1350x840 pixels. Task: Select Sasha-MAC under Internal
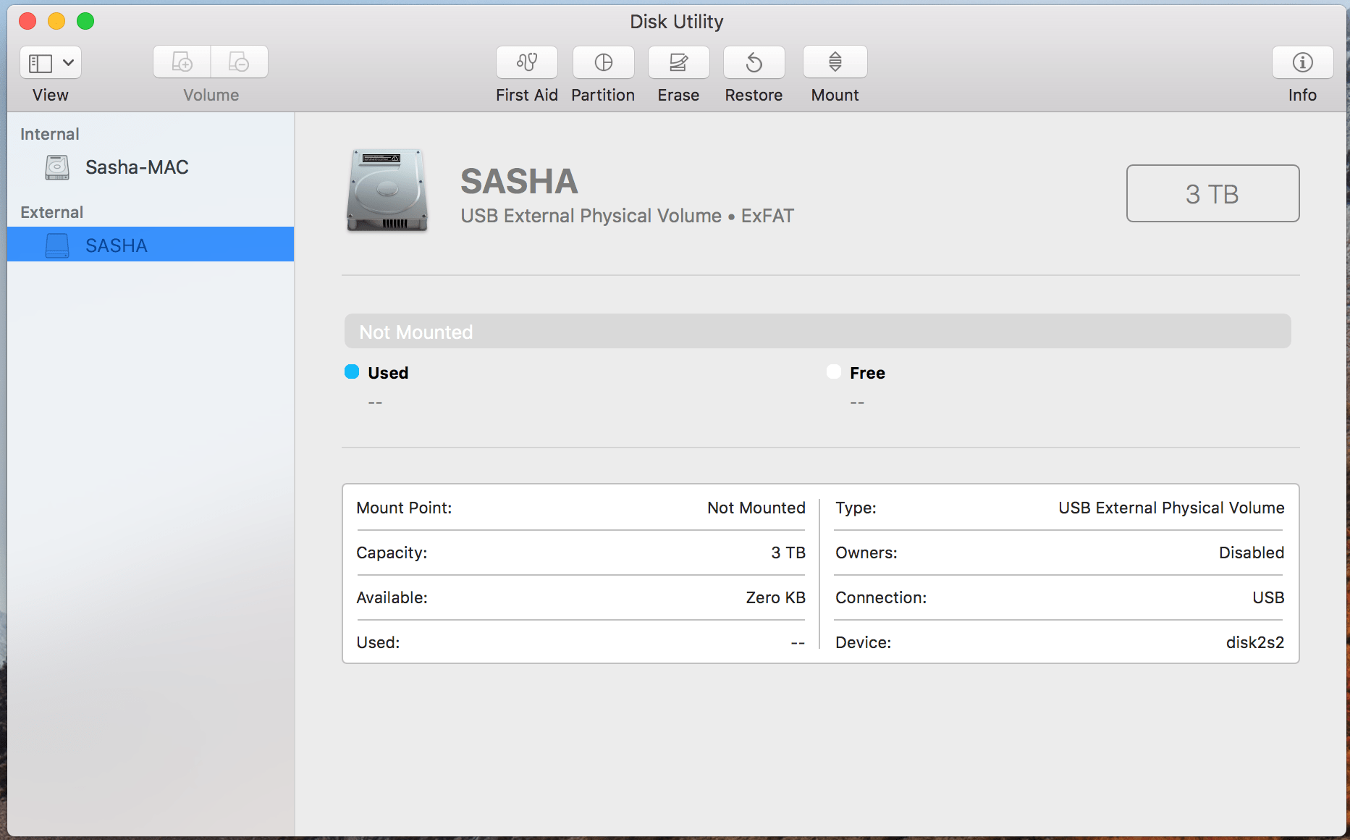pyautogui.click(x=138, y=167)
